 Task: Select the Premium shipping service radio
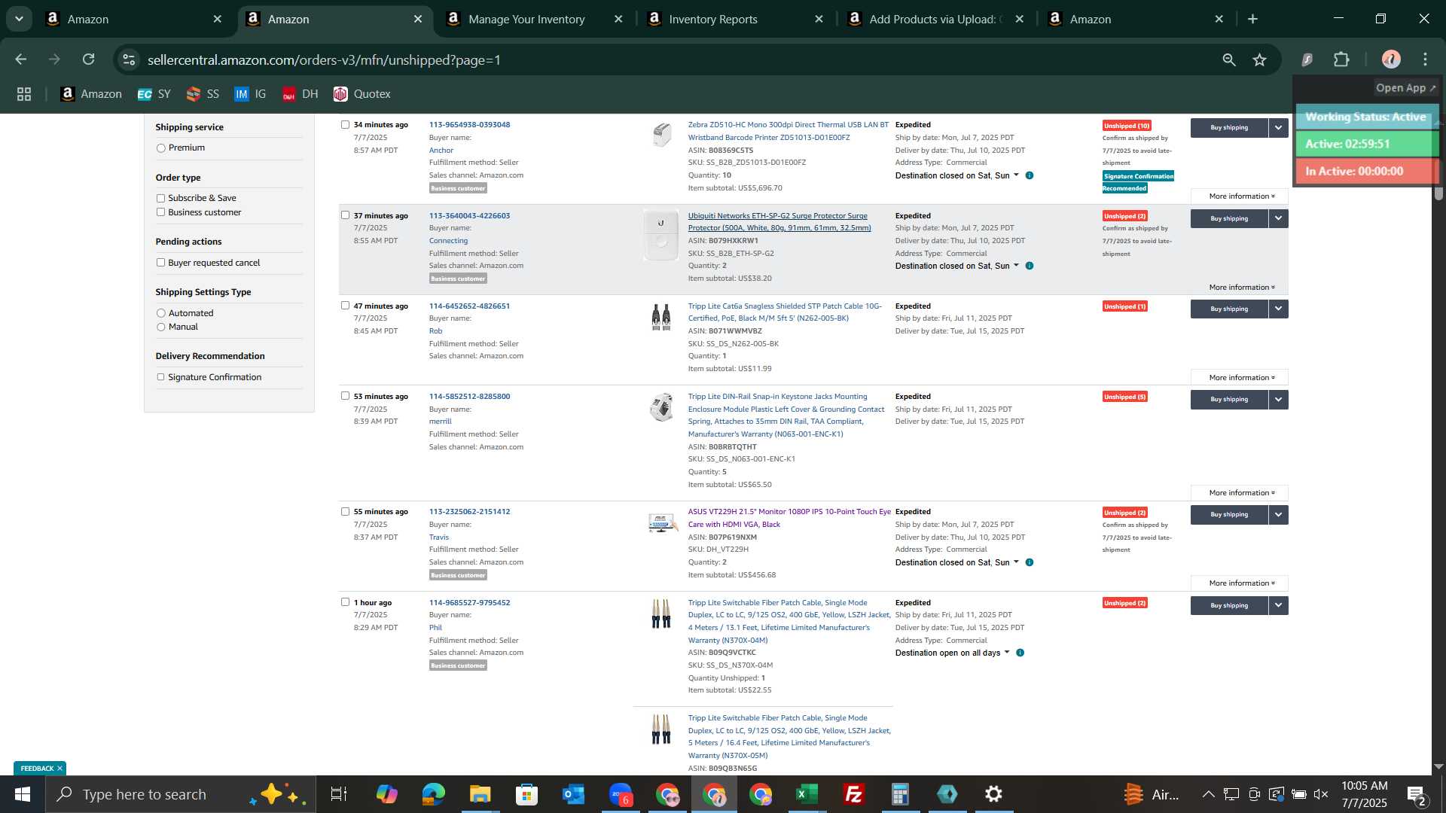click(x=160, y=148)
